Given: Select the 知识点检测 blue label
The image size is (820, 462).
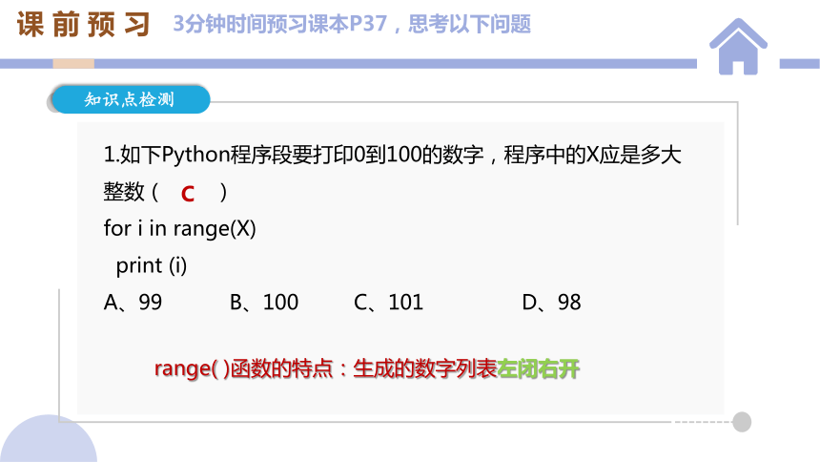Looking at the screenshot, I should click(x=131, y=99).
